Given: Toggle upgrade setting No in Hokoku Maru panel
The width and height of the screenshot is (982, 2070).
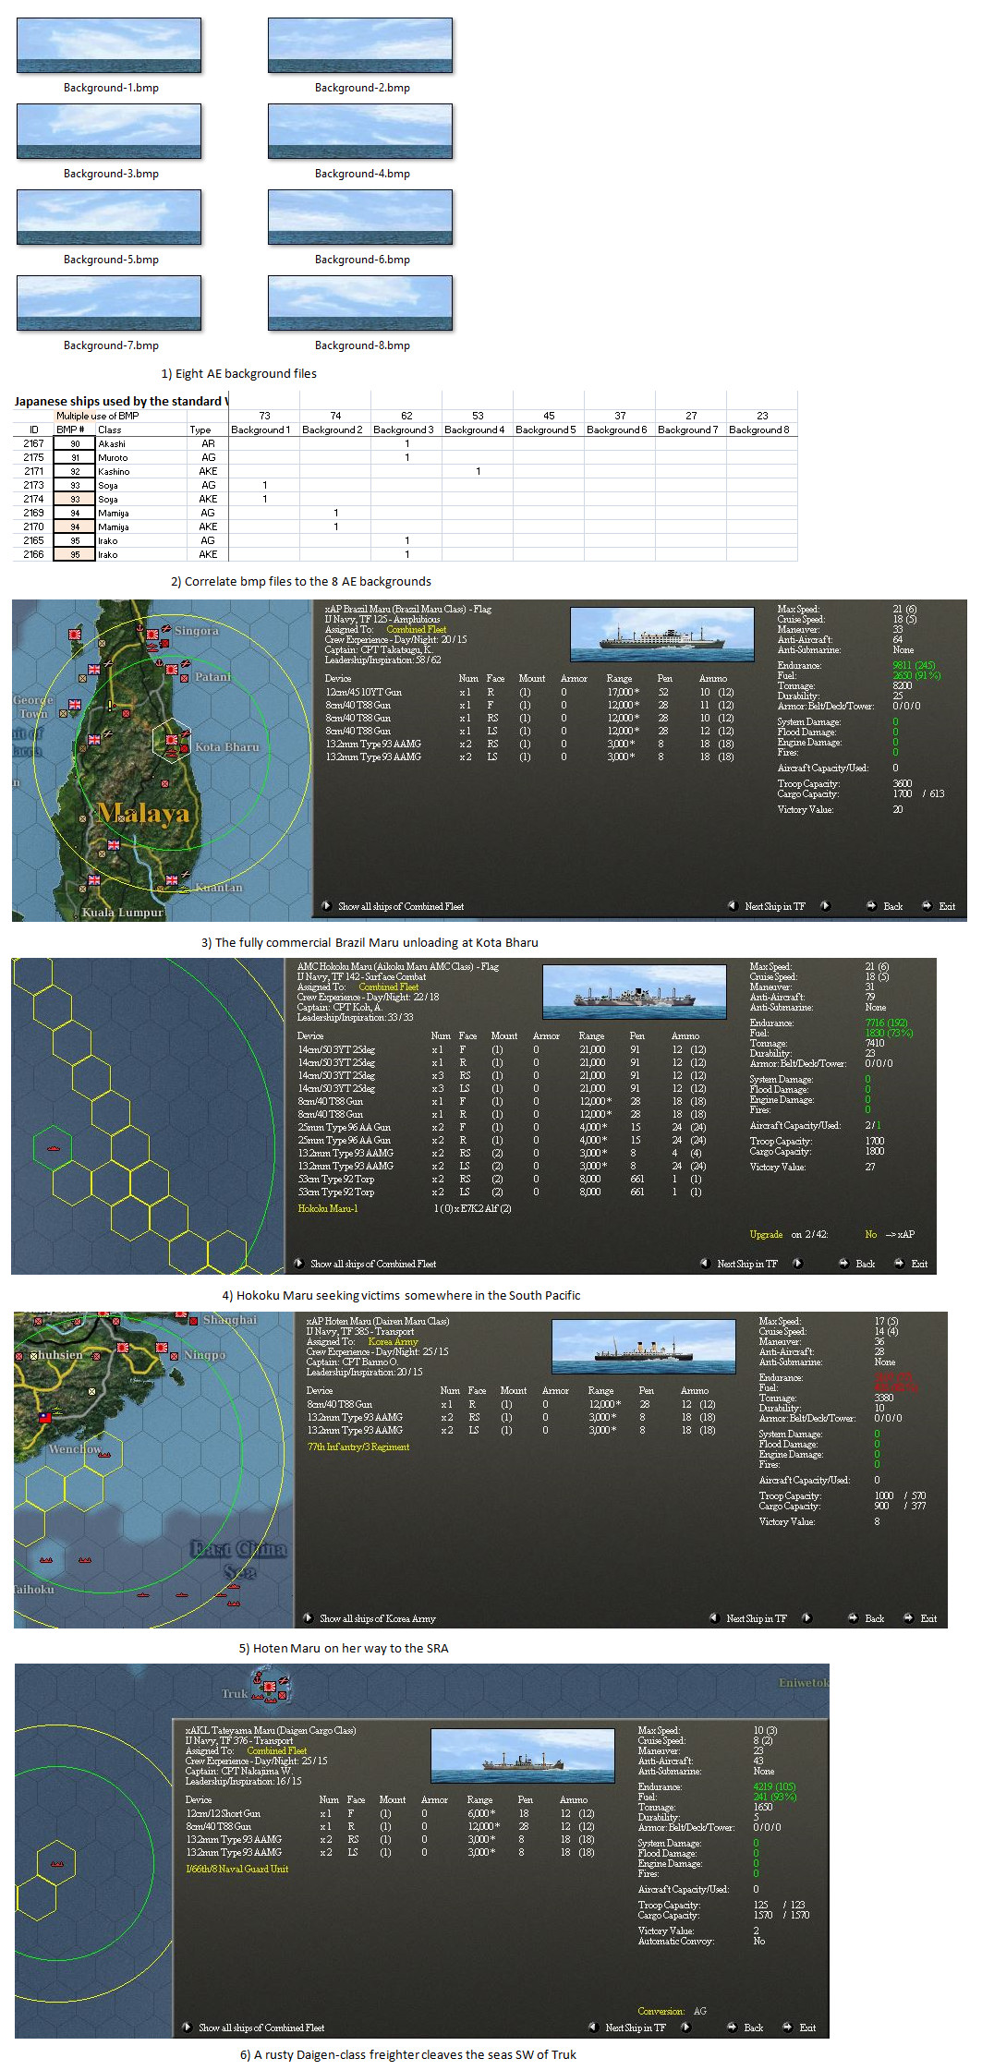Looking at the screenshot, I should click(870, 1234).
